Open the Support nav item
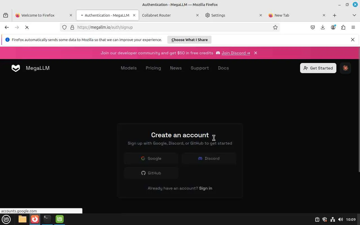 (x=200, y=68)
